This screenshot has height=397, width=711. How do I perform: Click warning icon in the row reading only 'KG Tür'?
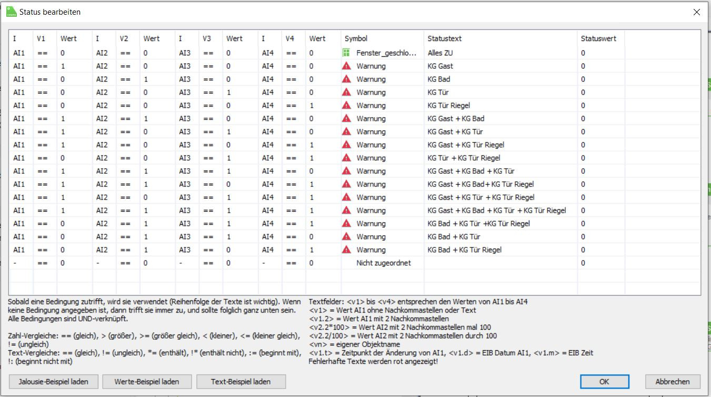pos(346,92)
